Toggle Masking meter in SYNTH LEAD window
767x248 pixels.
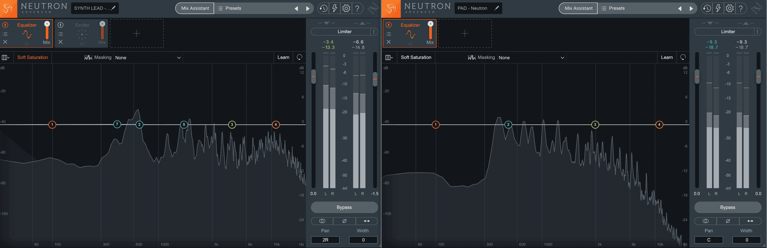98,57
